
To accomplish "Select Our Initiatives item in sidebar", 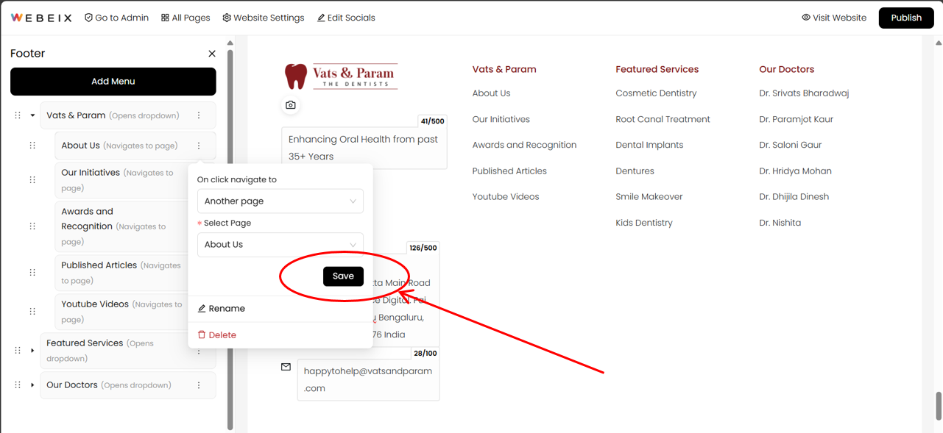I will [120, 180].
